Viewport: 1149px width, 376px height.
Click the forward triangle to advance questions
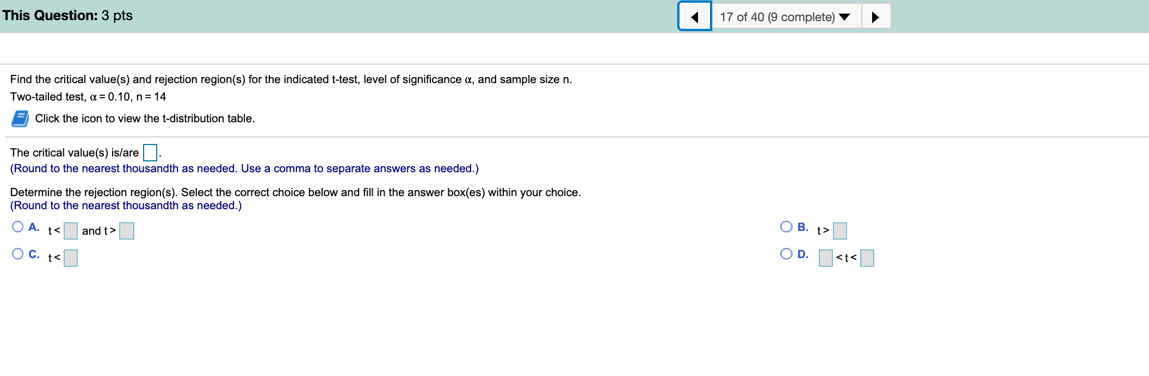tap(876, 16)
